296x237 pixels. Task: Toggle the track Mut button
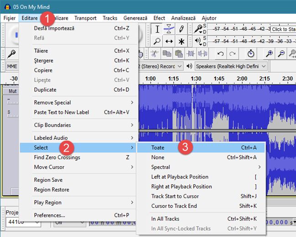tap(12, 91)
